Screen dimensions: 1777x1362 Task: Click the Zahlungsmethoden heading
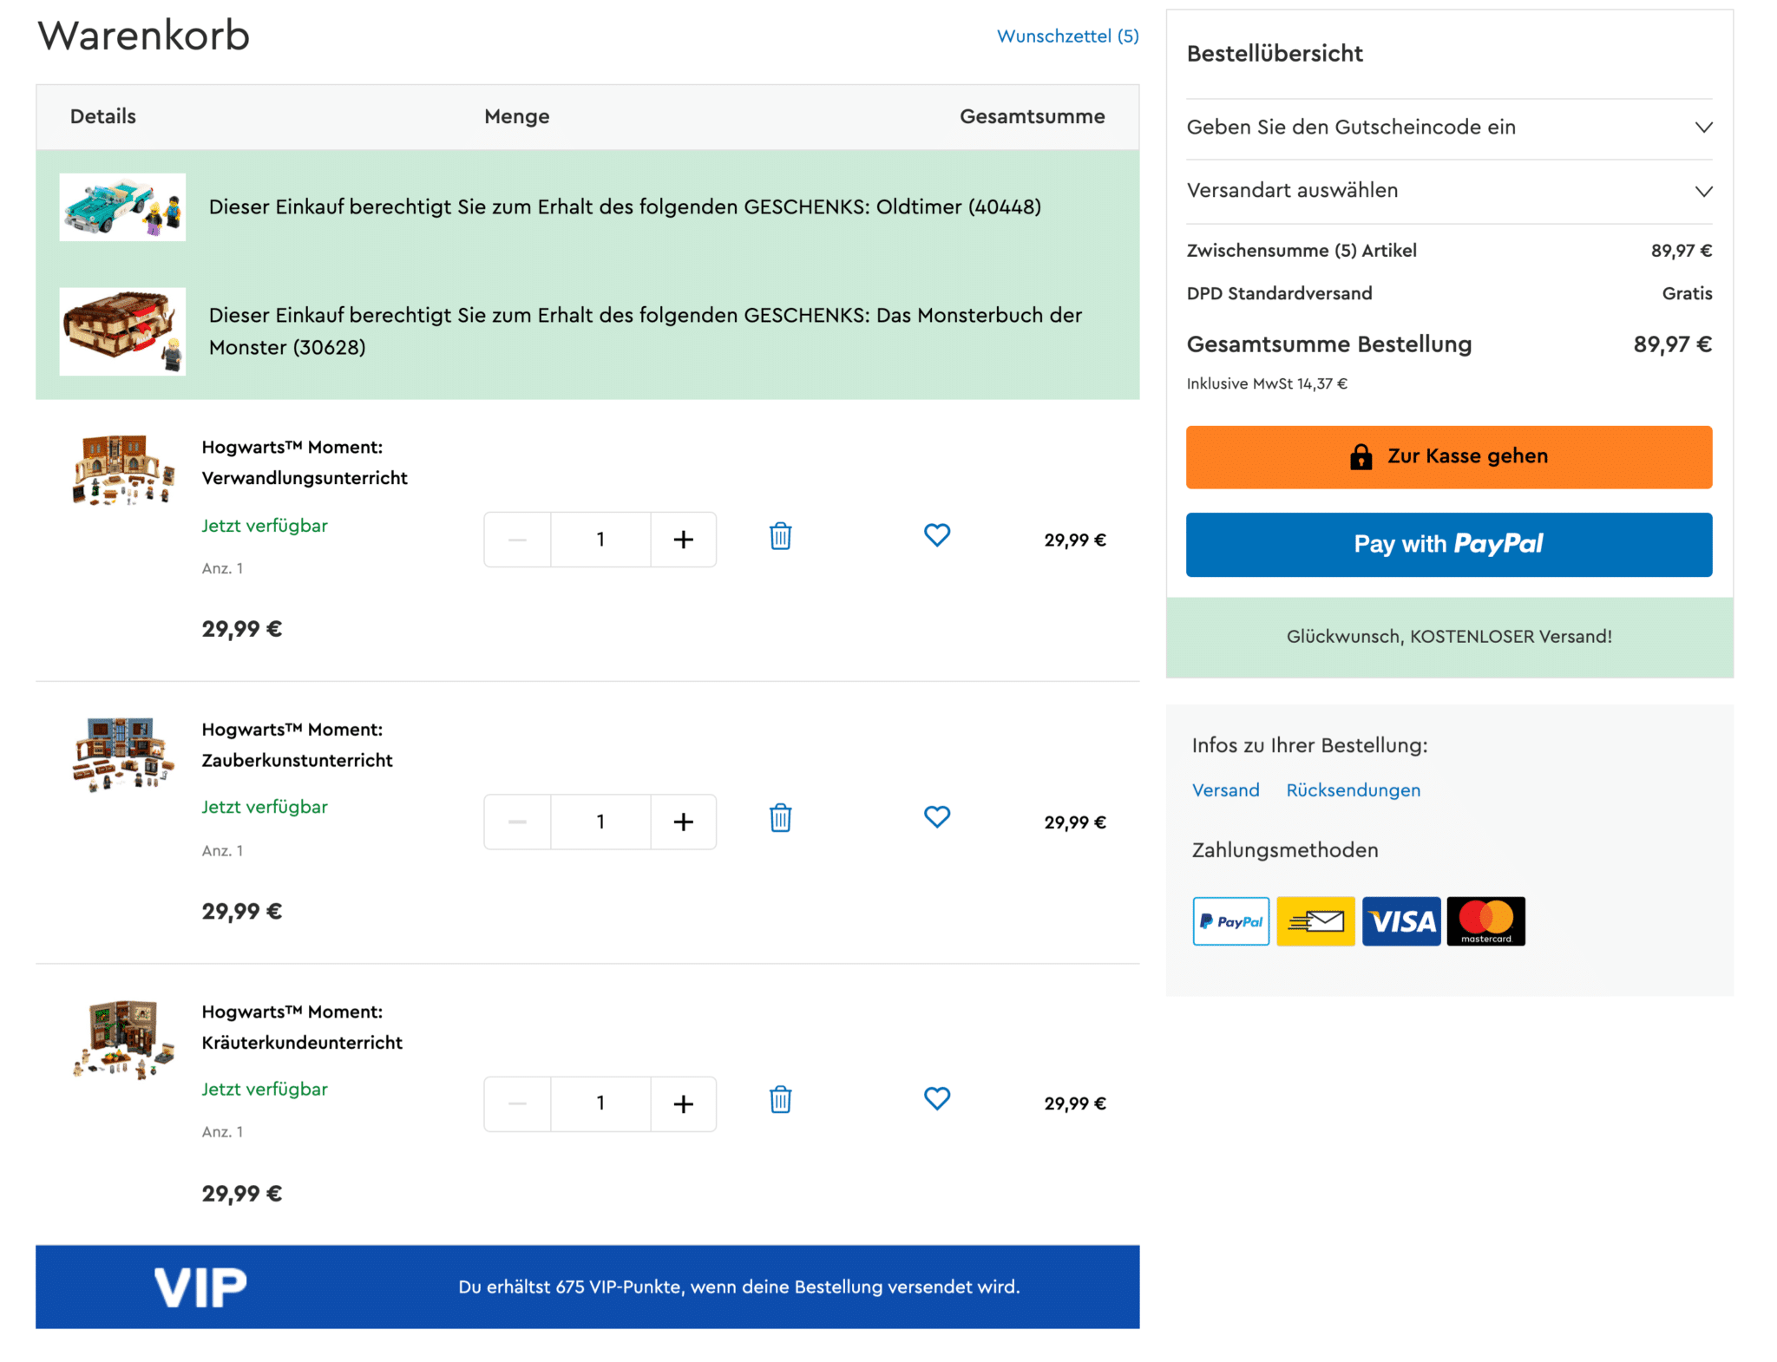tap(1285, 850)
